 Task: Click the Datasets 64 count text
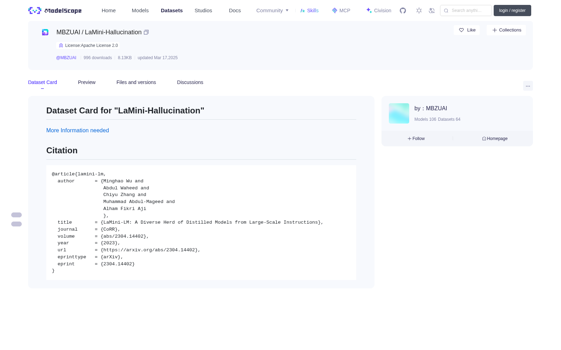[x=449, y=119]
